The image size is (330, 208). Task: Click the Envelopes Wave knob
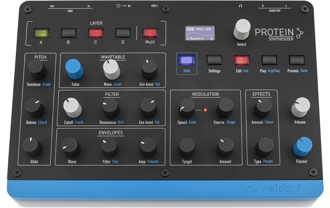click(x=71, y=147)
